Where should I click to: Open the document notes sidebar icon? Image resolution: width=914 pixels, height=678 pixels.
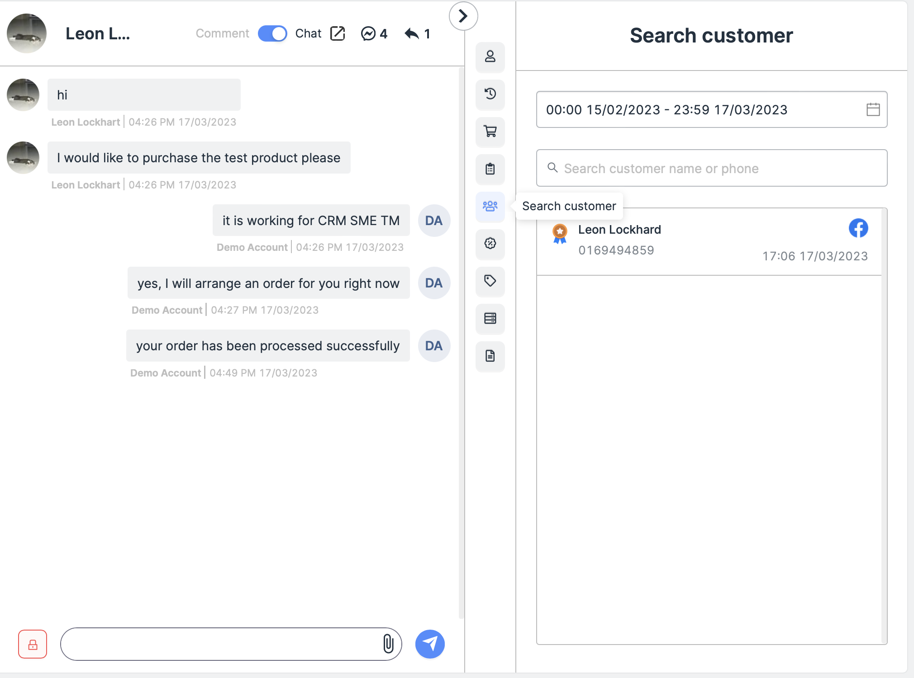[x=490, y=356]
